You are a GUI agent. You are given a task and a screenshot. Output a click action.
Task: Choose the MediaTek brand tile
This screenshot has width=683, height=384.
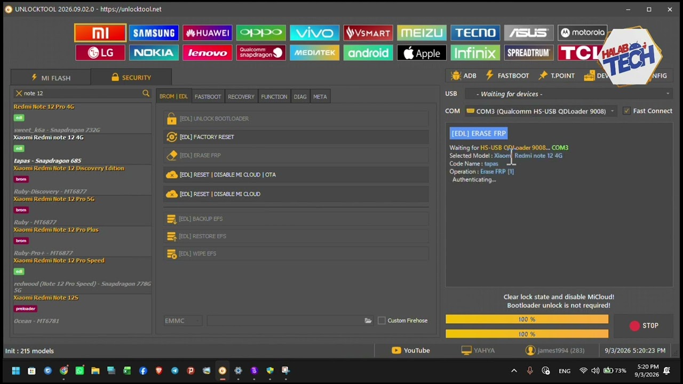315,53
